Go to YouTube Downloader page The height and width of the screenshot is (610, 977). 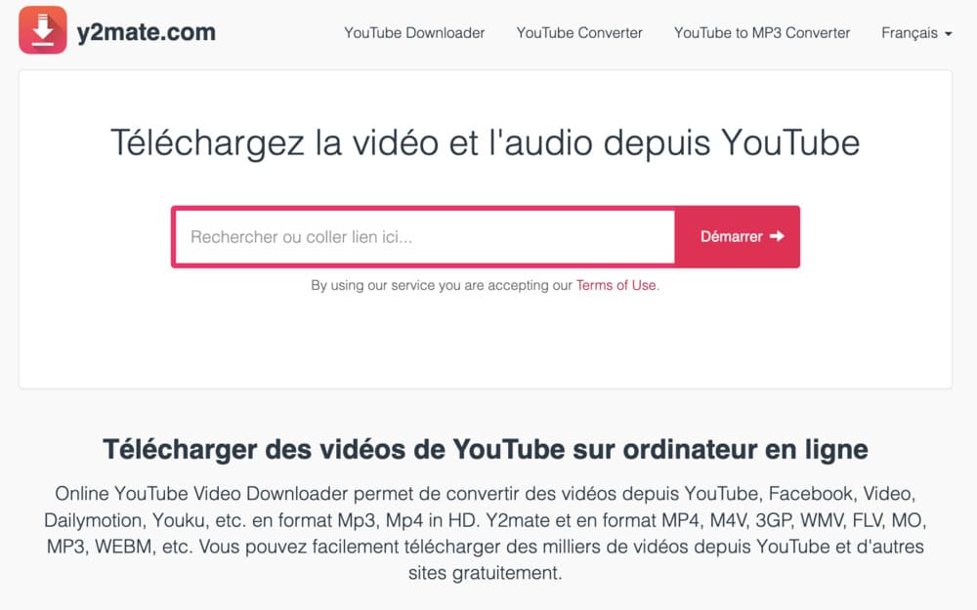[414, 33]
